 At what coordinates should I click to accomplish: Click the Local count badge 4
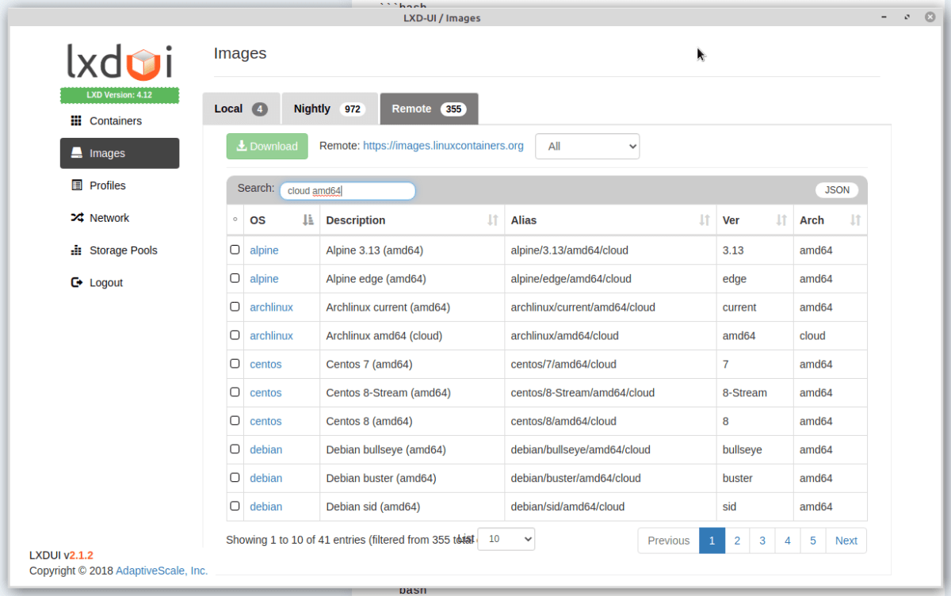pos(260,109)
